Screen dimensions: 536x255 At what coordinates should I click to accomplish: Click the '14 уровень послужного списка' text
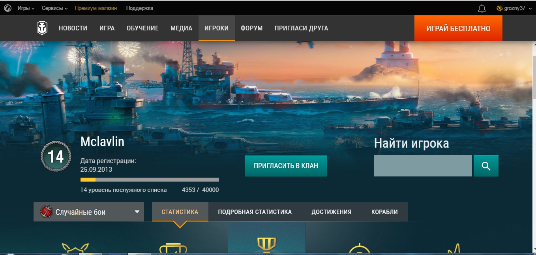tap(124, 190)
